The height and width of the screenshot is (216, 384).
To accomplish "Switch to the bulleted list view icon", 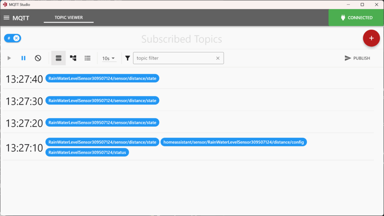I will (x=87, y=58).
